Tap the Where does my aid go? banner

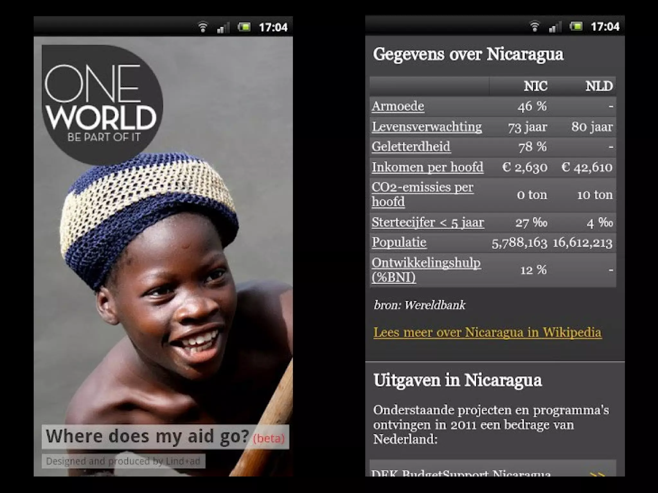tap(165, 437)
